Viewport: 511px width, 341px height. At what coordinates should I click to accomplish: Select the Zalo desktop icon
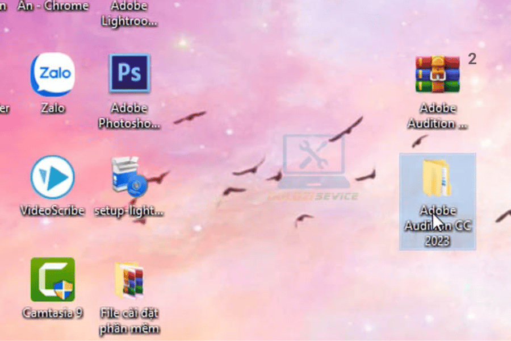point(52,74)
